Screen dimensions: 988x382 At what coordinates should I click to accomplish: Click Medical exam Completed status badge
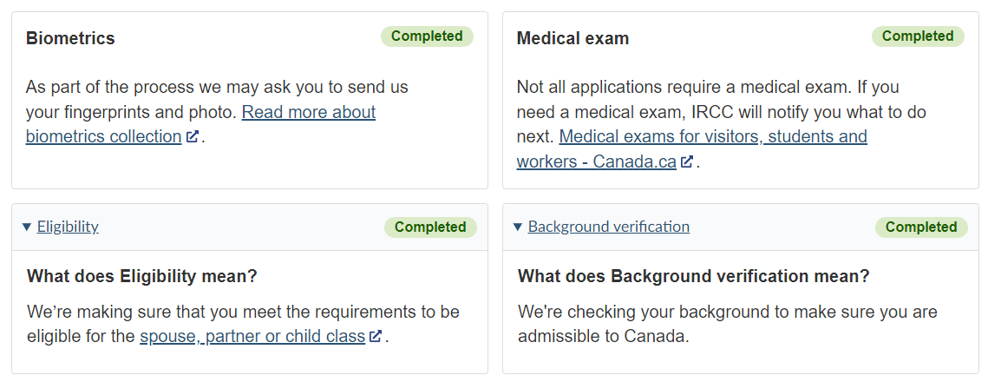click(x=918, y=36)
